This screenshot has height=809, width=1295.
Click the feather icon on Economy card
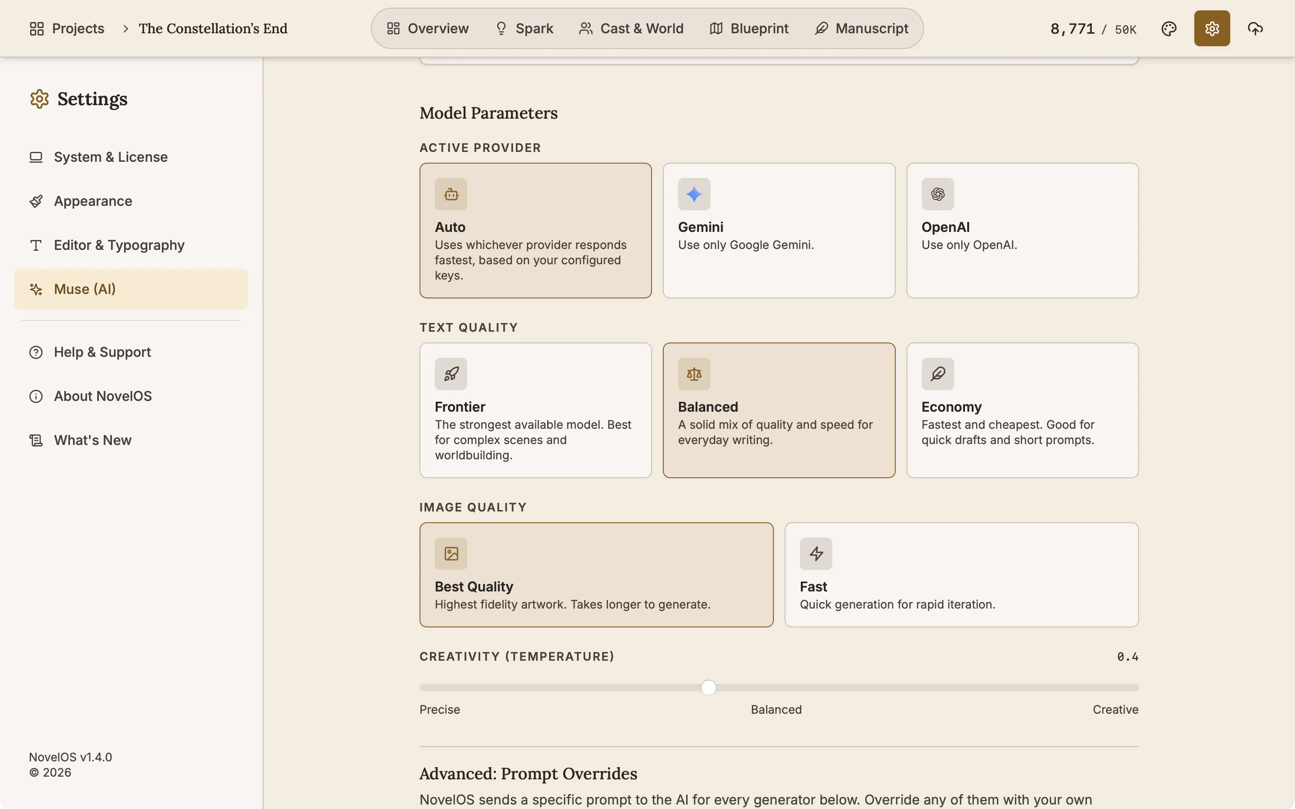(938, 374)
